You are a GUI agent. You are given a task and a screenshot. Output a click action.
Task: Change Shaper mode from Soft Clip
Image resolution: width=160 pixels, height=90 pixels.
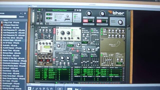click(74, 45)
